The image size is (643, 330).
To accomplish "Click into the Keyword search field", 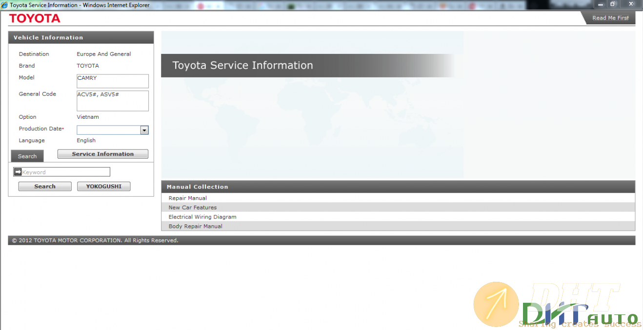I will point(66,172).
